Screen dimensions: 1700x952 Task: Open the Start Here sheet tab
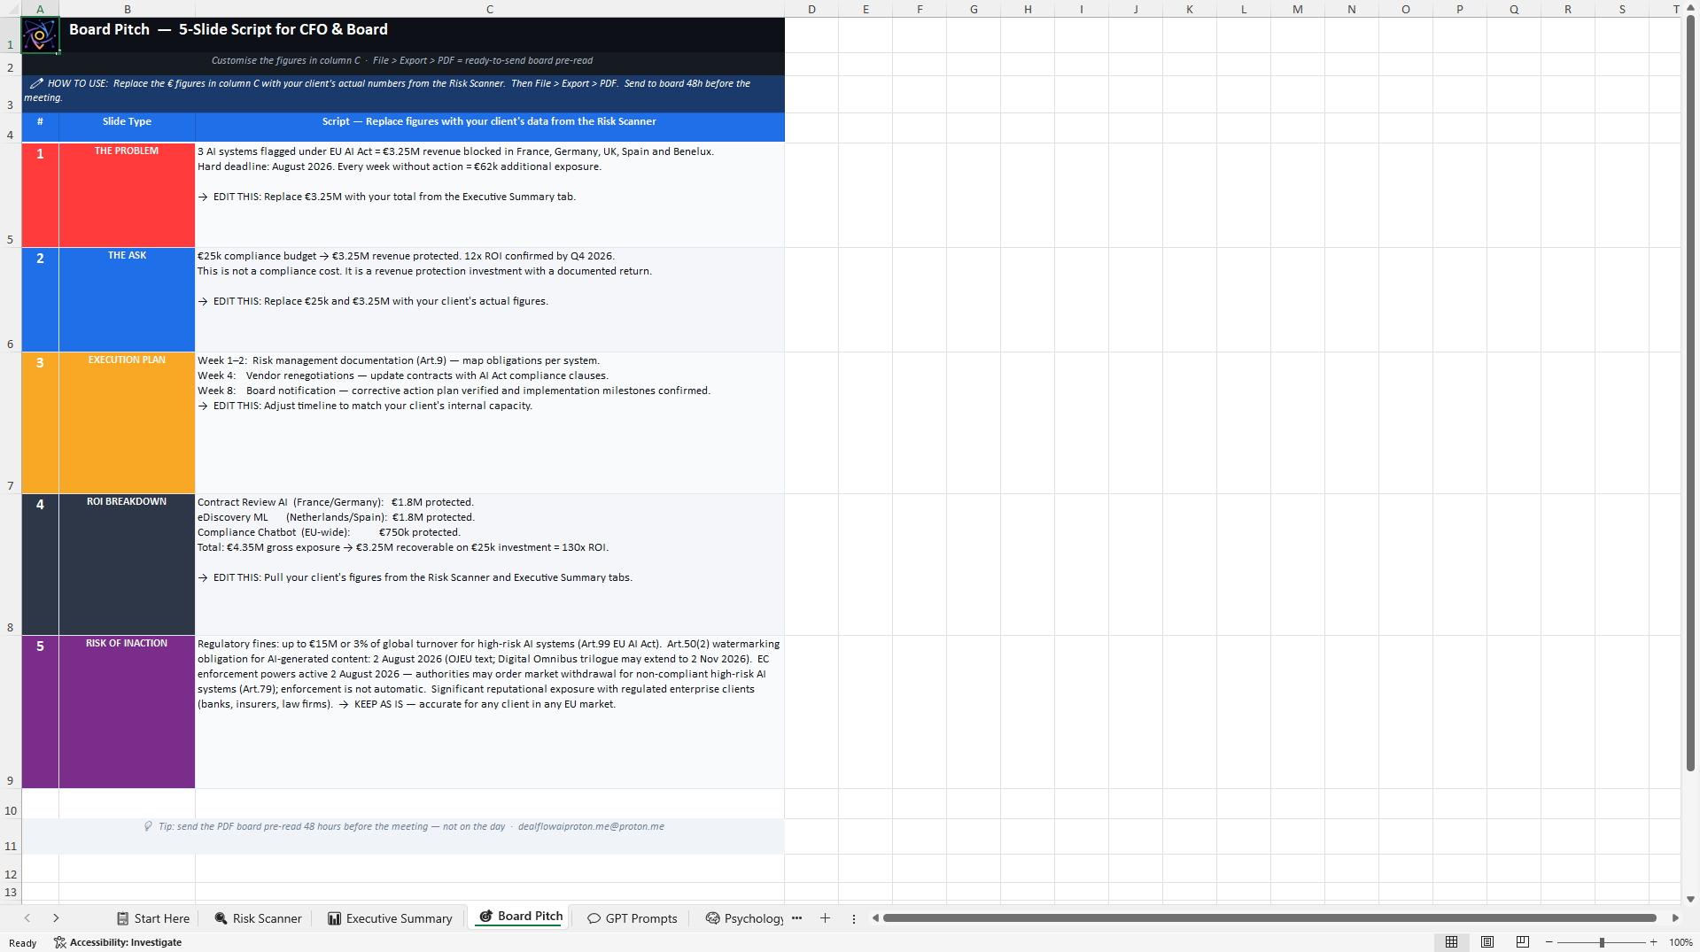click(x=153, y=918)
